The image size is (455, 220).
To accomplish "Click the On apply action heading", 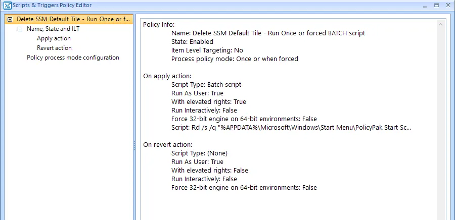I will (x=167, y=76).
